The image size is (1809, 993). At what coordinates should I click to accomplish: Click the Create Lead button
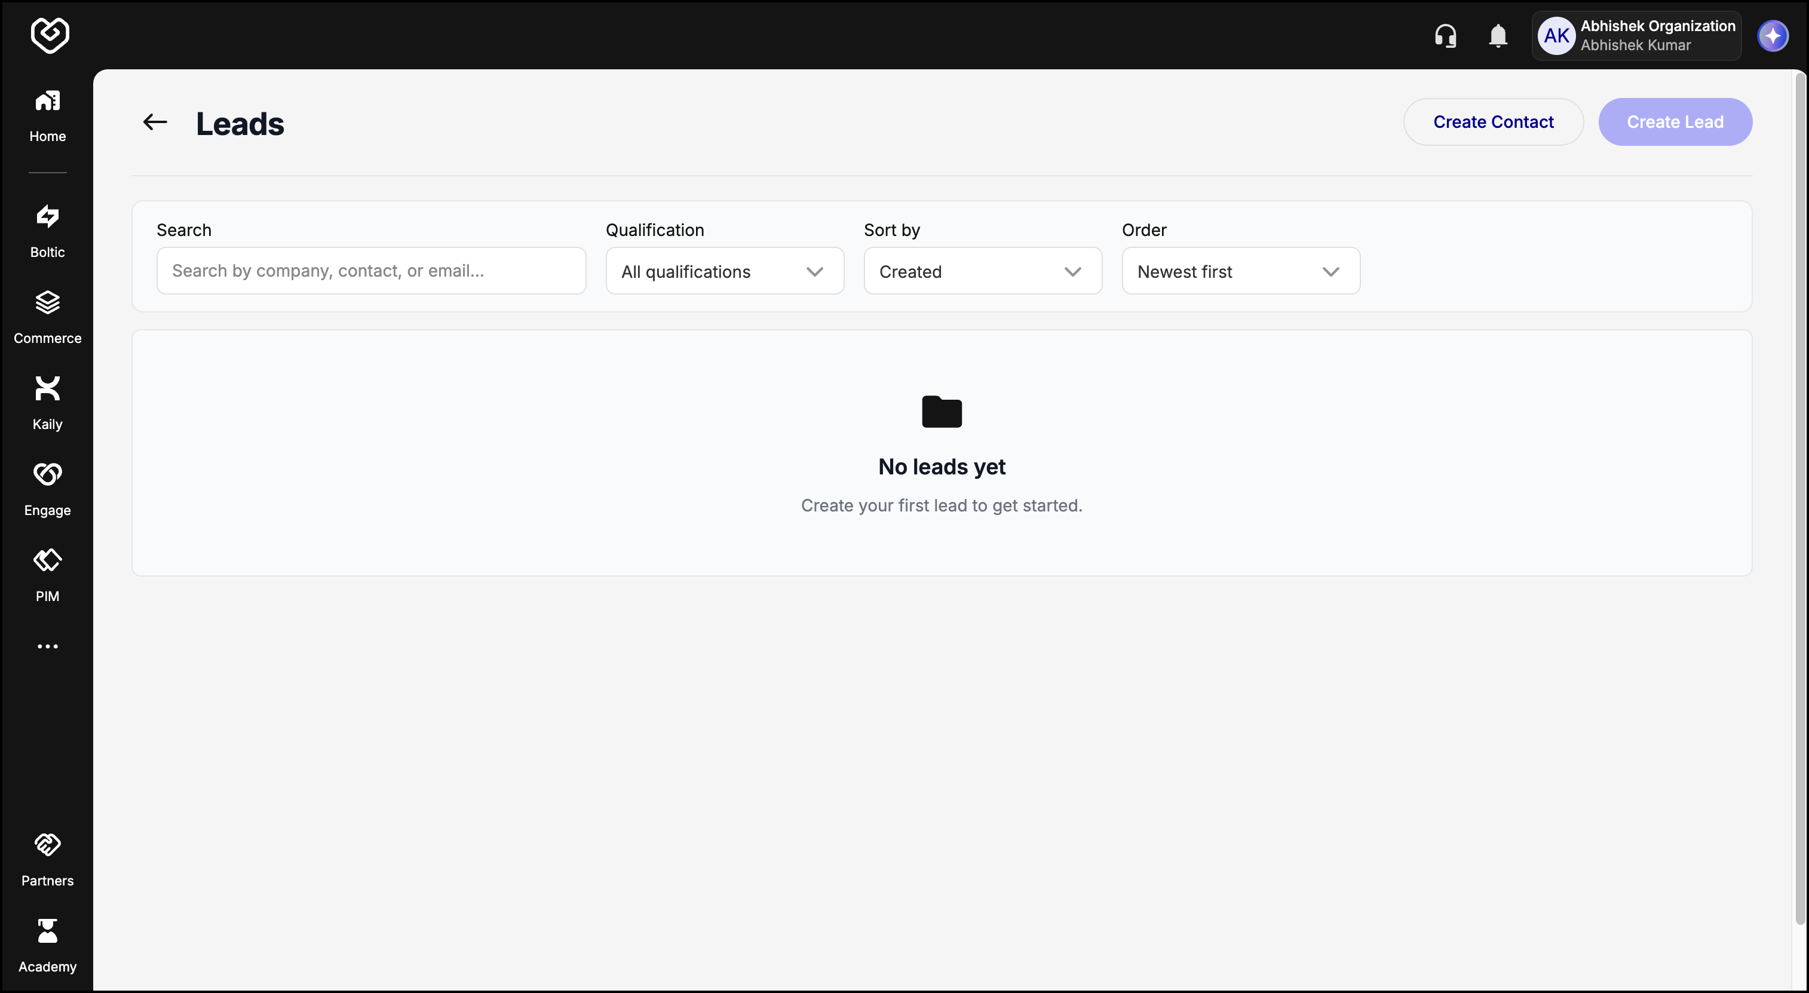pos(1675,122)
